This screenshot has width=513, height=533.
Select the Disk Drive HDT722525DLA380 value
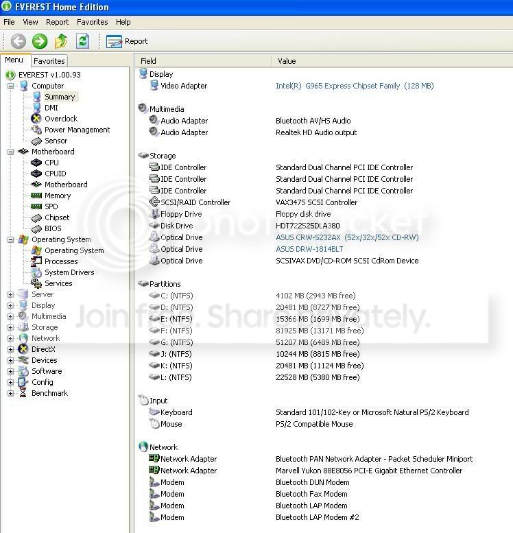308,226
